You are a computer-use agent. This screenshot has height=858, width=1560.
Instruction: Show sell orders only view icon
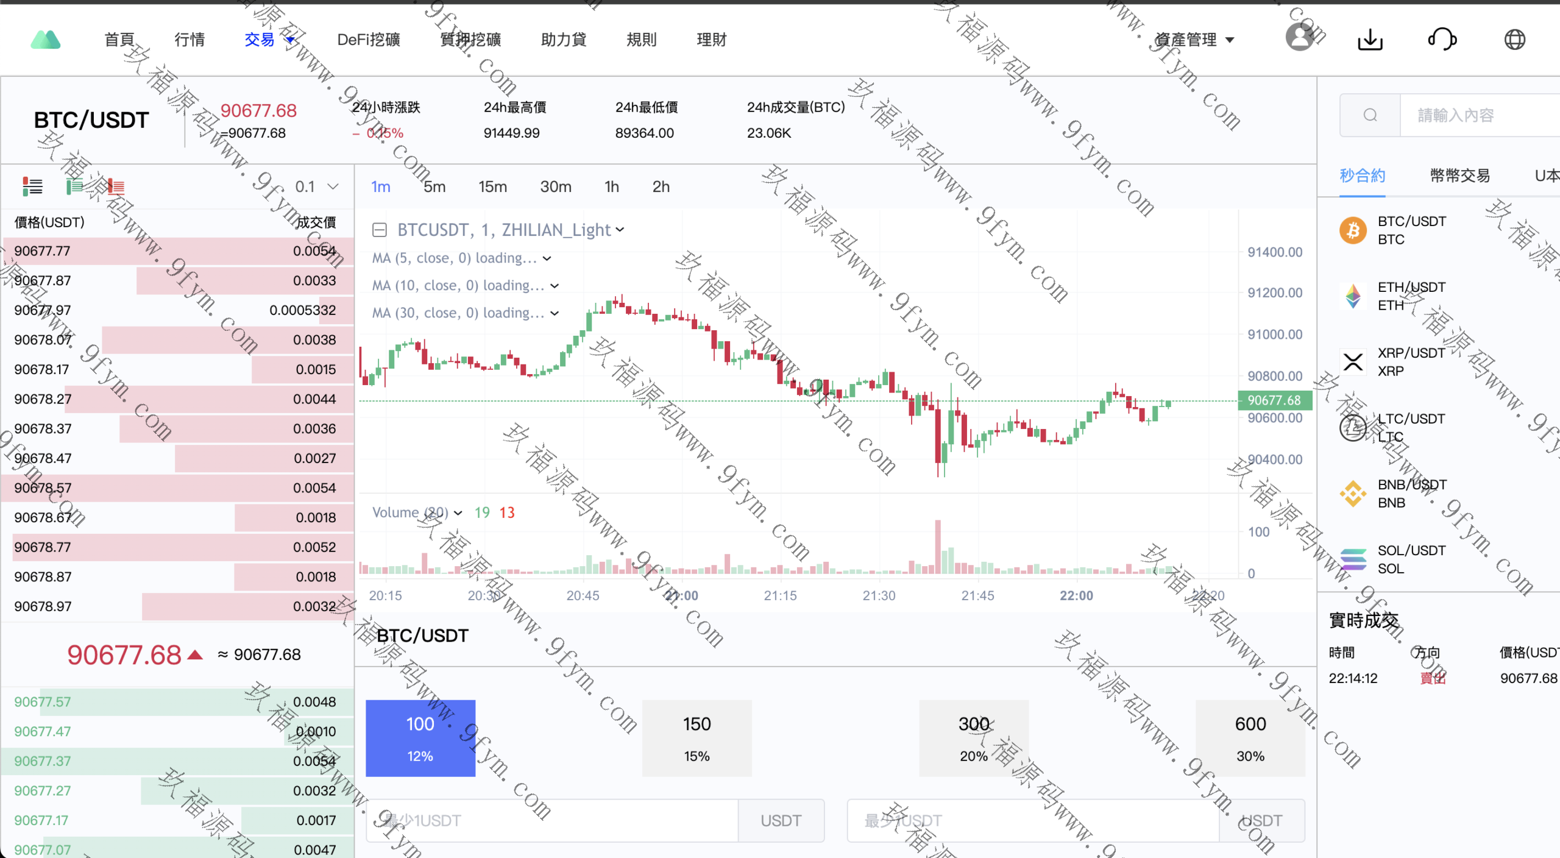[x=115, y=186]
